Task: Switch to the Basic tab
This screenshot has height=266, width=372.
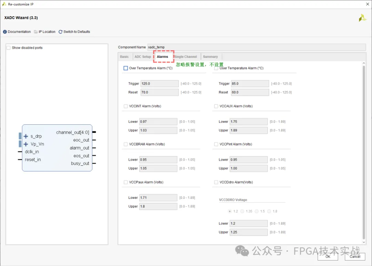Action: point(124,57)
